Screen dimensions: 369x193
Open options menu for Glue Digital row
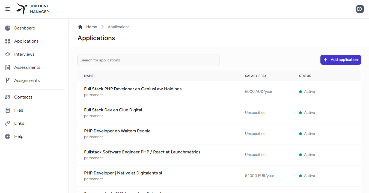tap(349, 112)
